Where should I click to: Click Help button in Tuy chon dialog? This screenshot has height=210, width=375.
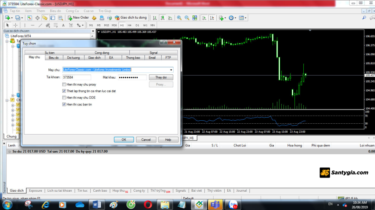click(x=168, y=140)
